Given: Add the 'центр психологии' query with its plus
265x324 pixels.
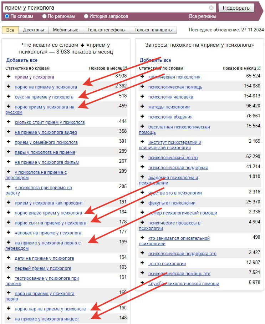Looking at the screenshot, I should point(142,263).
